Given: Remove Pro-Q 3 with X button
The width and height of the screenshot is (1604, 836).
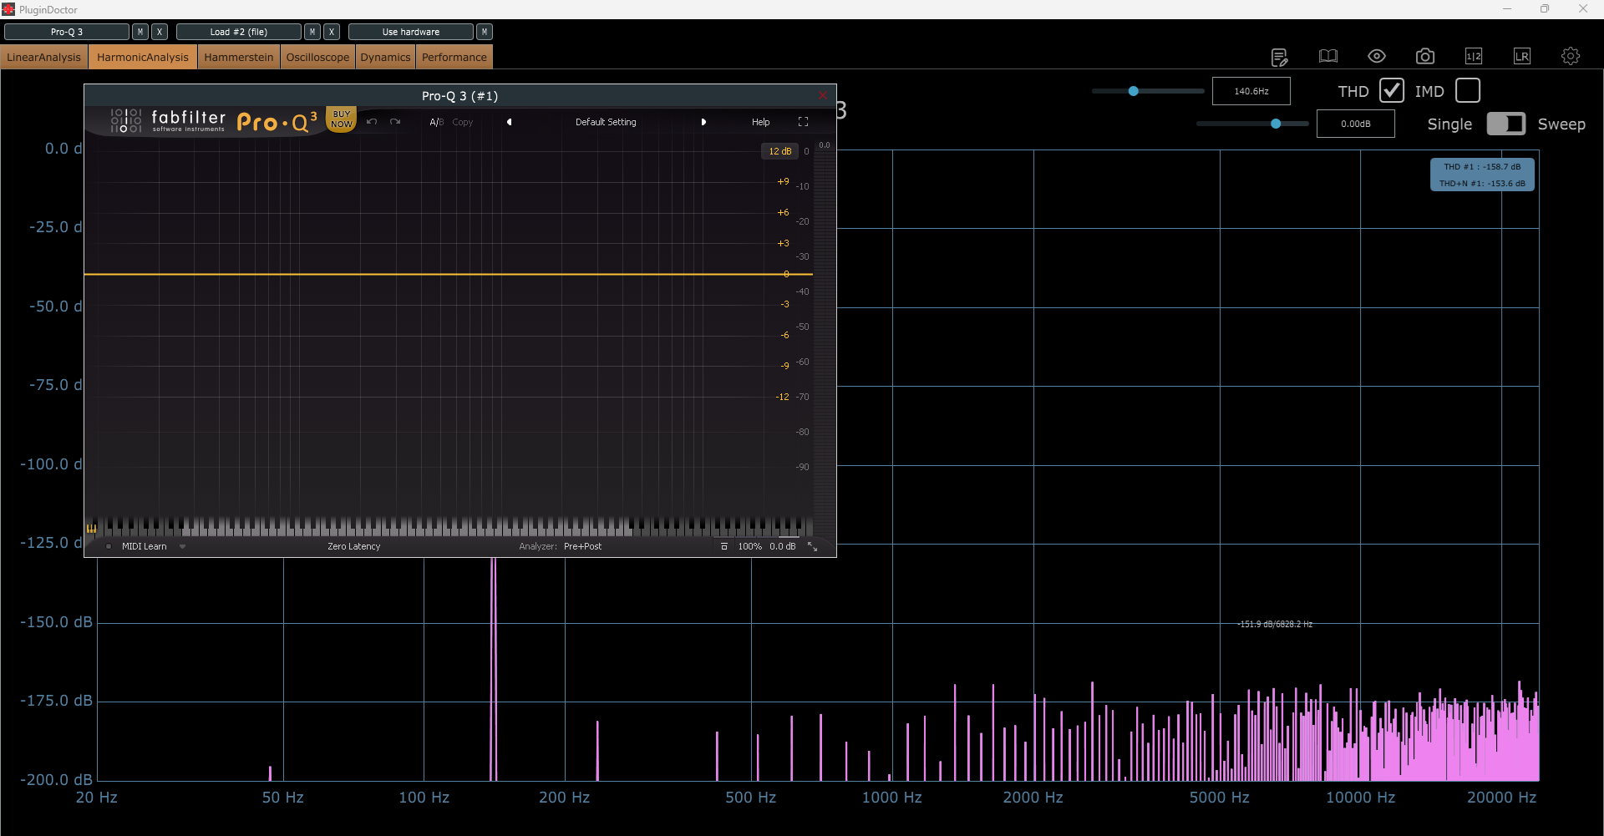Looking at the screenshot, I should [x=160, y=32].
